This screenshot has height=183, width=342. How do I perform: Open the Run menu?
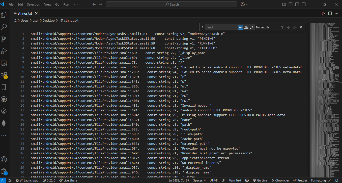66,4
